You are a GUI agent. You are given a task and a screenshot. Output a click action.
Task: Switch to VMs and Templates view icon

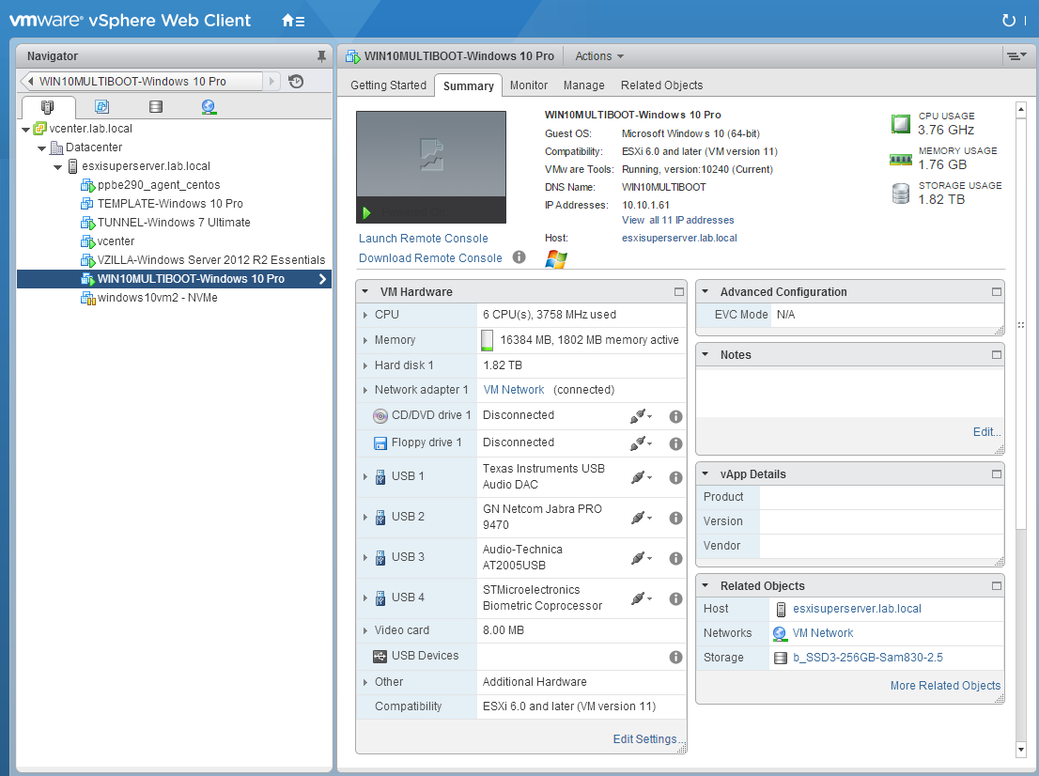[x=102, y=107]
